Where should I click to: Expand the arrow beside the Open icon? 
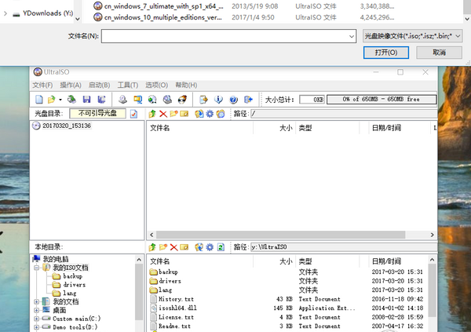[x=60, y=100]
